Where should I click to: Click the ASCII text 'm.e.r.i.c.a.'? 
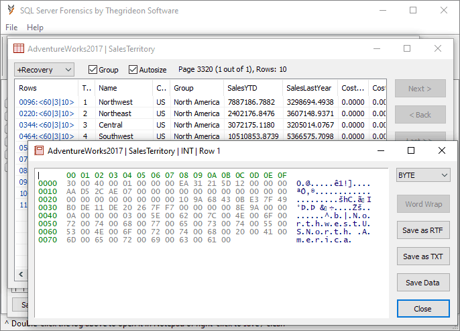(324, 240)
